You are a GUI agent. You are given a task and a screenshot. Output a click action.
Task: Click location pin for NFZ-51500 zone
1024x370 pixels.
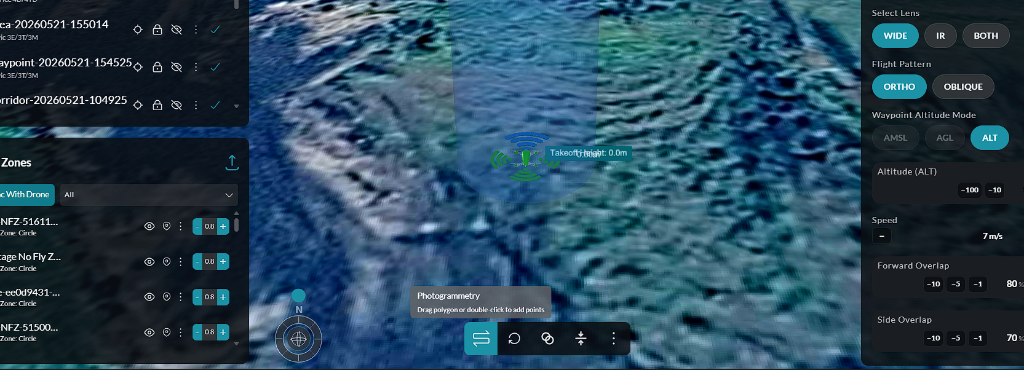tap(166, 332)
